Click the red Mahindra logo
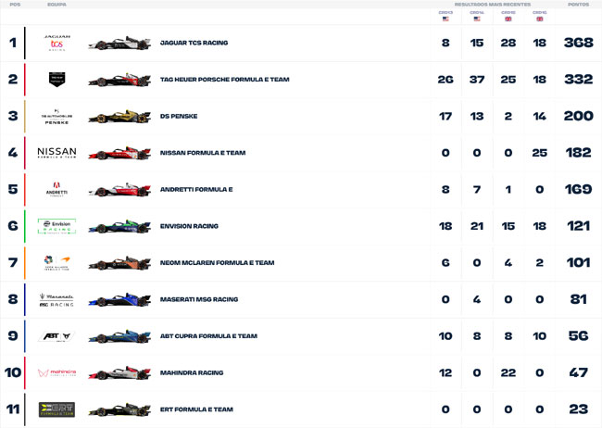Image resolution: width=602 pixels, height=428 pixels. [x=56, y=372]
